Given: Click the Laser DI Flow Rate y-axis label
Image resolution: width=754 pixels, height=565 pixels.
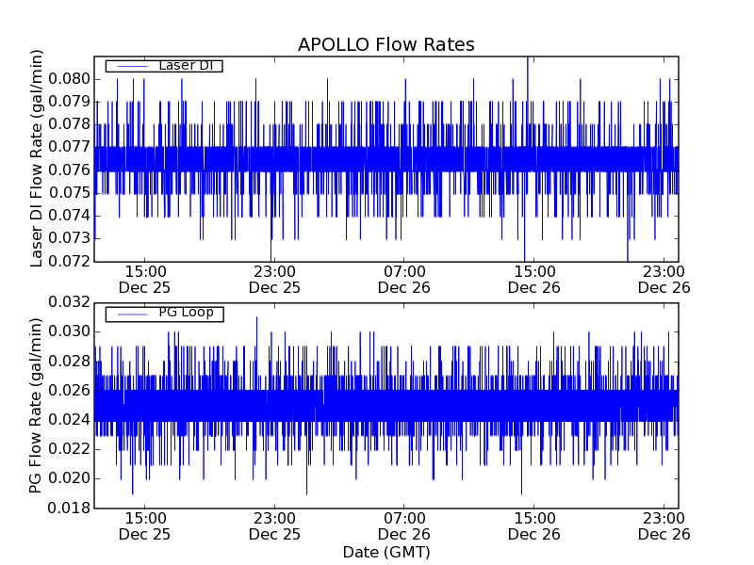Looking at the screenshot, I should click(x=38, y=159).
